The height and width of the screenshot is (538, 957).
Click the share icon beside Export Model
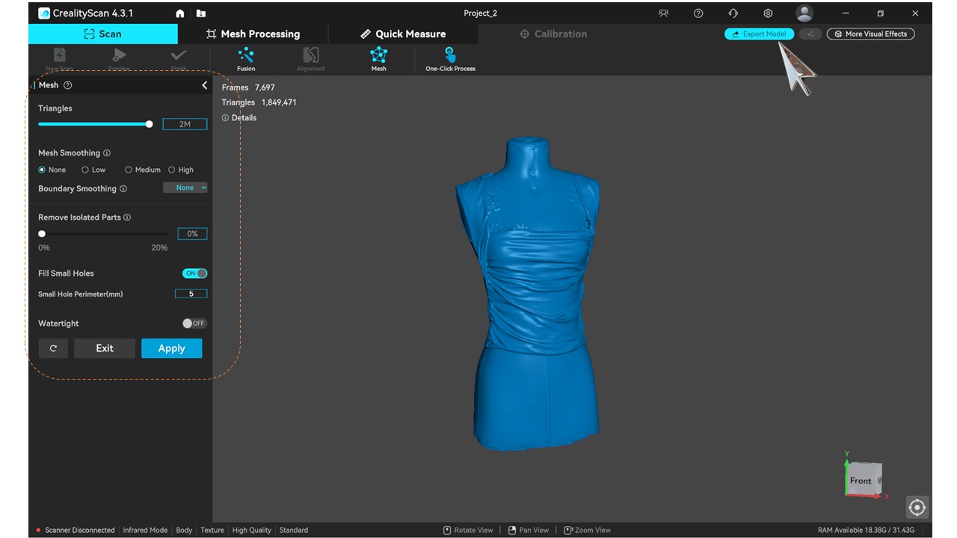point(810,34)
